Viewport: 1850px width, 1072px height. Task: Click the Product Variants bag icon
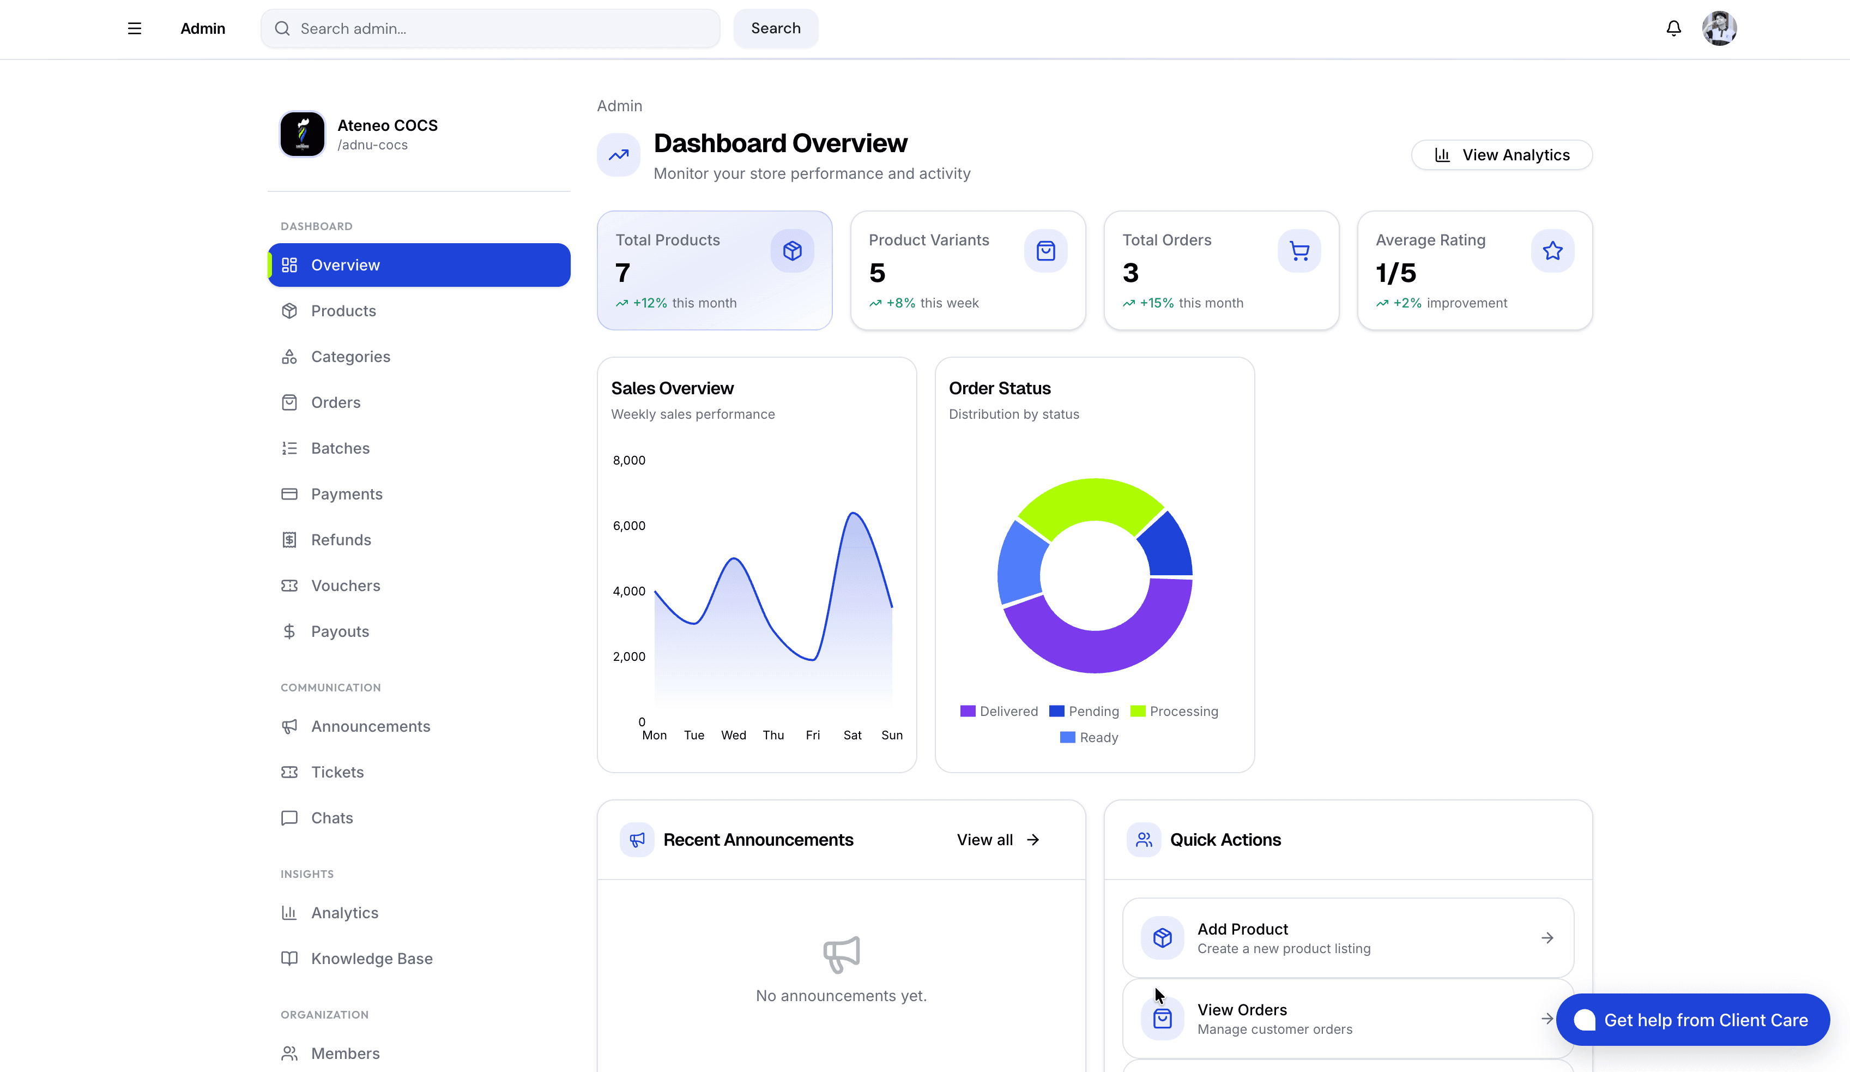tap(1045, 251)
